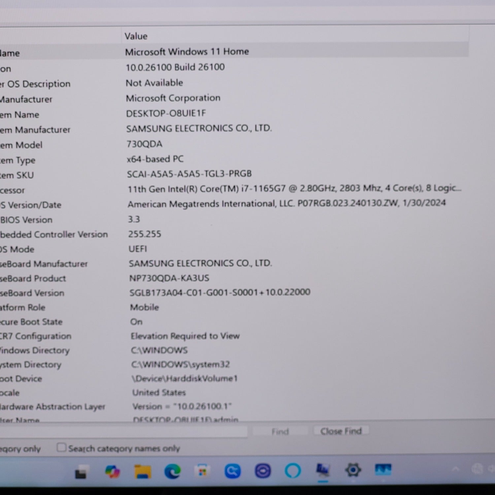Select the Version = "10.0.26100.1" value
The width and height of the screenshot is (495, 495).
pyautogui.click(x=182, y=406)
